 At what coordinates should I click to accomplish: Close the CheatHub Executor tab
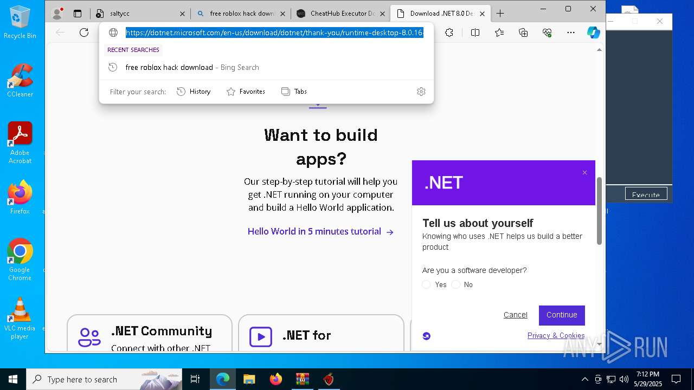point(382,14)
